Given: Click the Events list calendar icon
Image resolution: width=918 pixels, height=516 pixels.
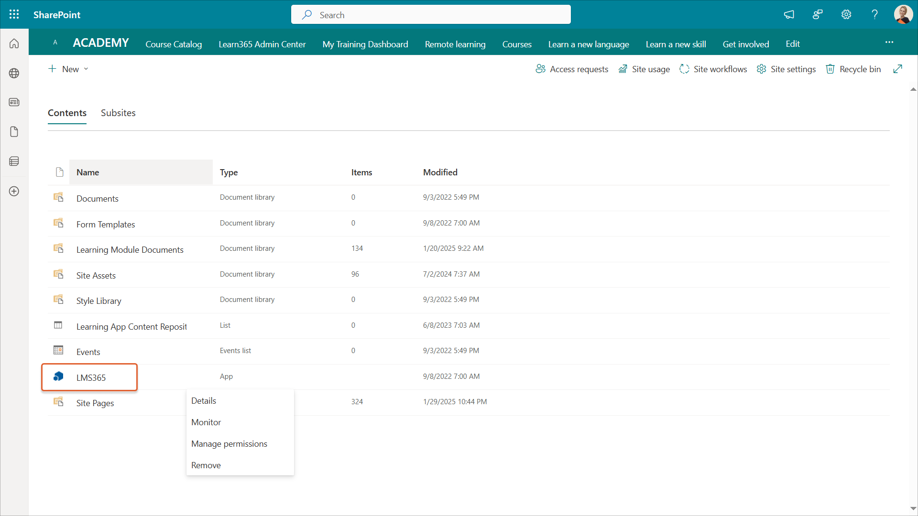Looking at the screenshot, I should [x=58, y=350].
